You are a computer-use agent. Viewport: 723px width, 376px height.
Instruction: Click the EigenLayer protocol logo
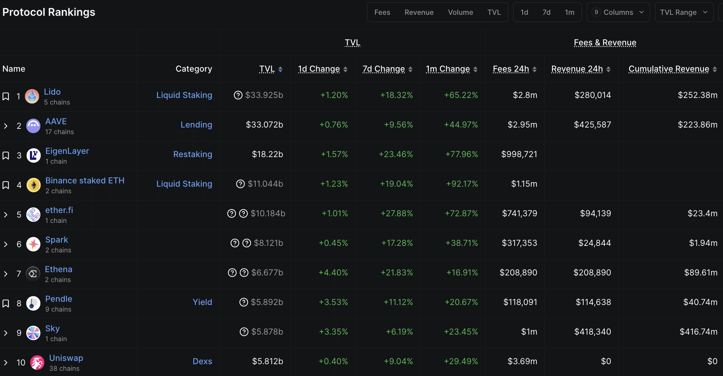[x=33, y=155]
